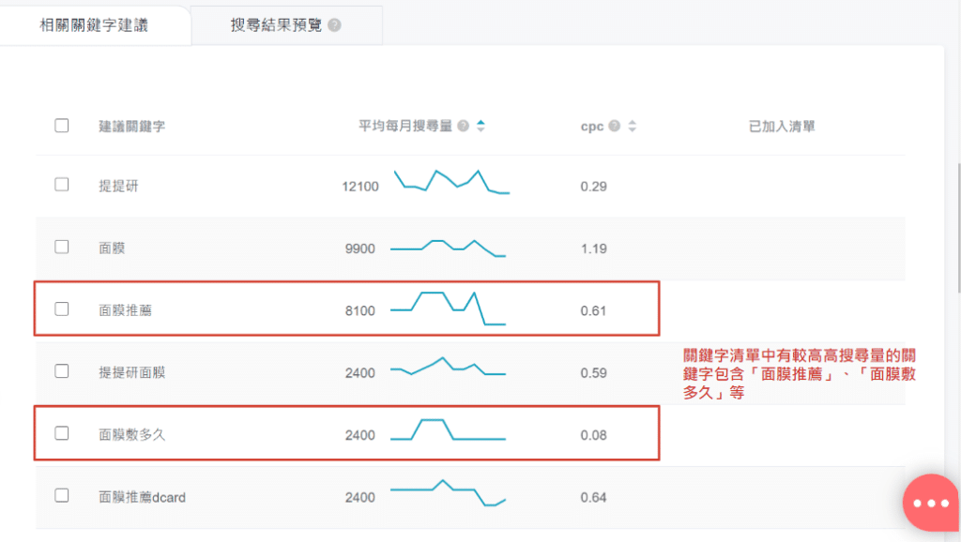Sort by cpc column arrows
This screenshot has width=961, height=542.
(632, 126)
